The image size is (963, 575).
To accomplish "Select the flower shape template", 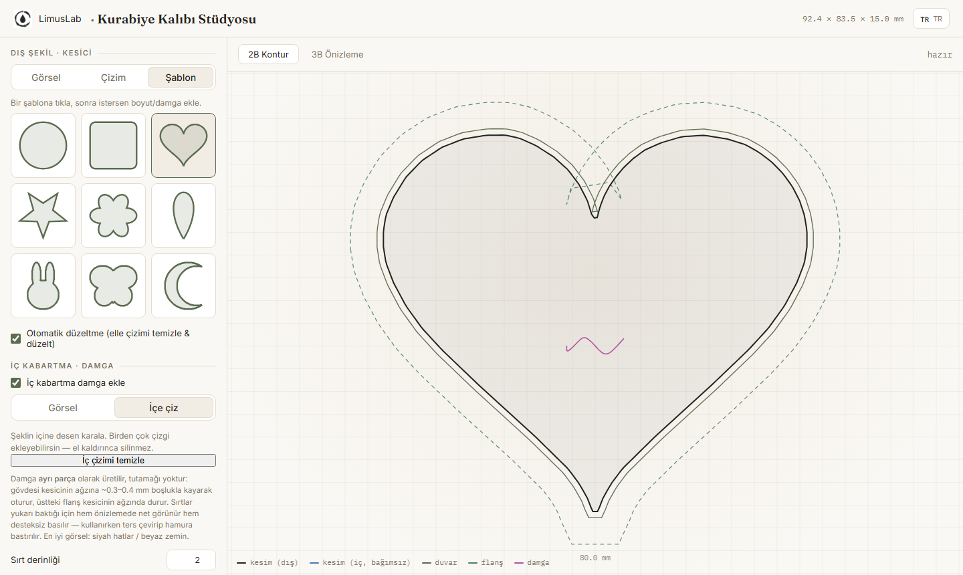I will point(113,215).
